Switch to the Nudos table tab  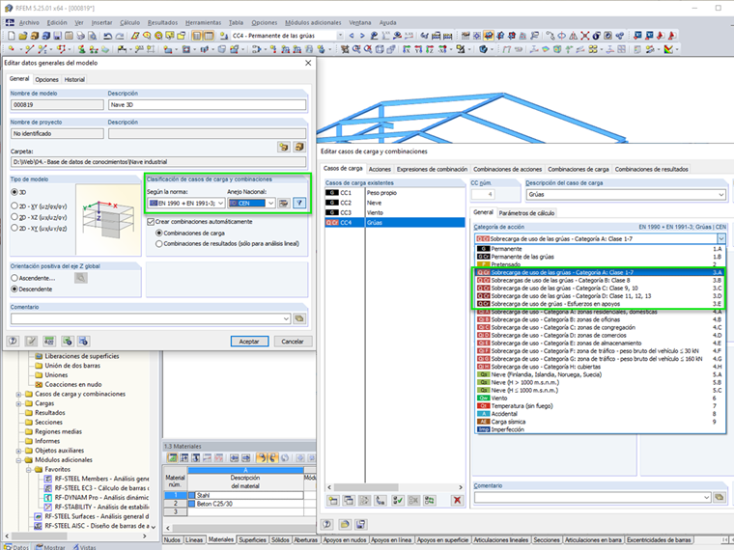tap(172, 539)
